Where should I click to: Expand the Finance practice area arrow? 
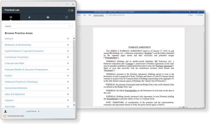(68, 76)
